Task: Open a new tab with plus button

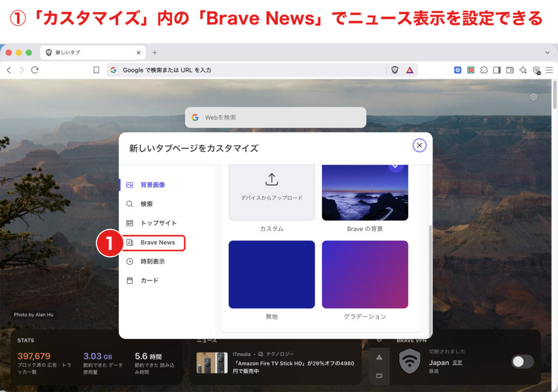Action: [x=154, y=53]
